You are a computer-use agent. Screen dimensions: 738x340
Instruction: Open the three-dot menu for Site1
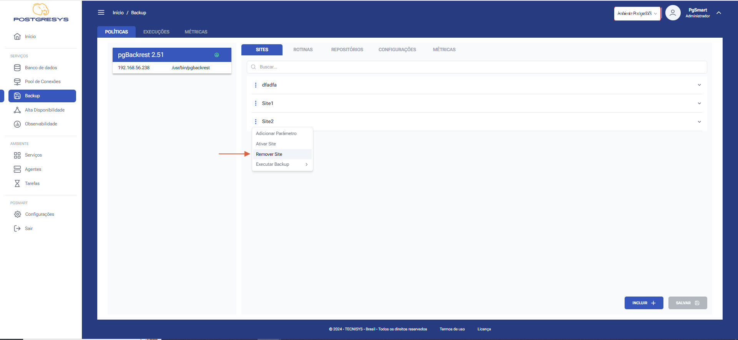tap(256, 103)
